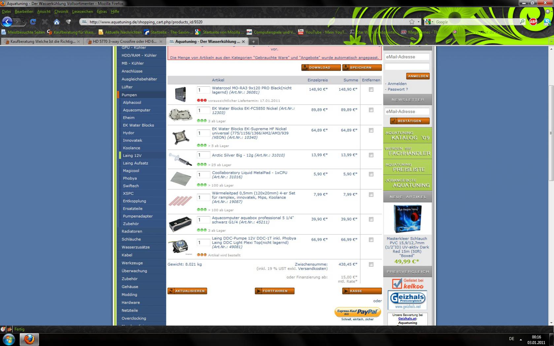Click newsletter eMail-Adresse field
554x346 pixels.
coord(407,111)
